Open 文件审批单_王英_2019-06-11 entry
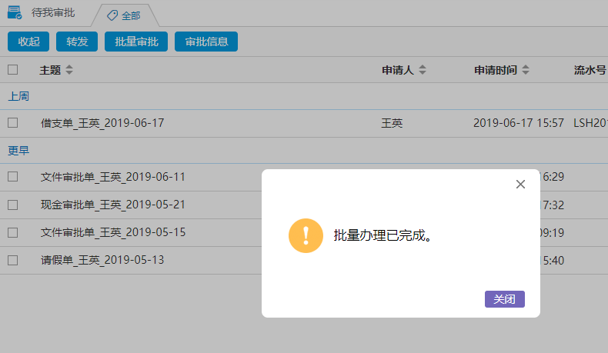608x353 pixels. (x=113, y=177)
